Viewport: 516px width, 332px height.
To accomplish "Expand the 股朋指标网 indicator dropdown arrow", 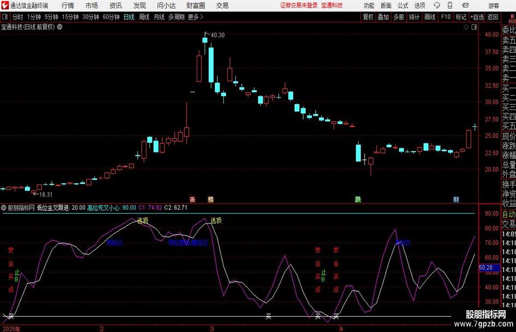I will click(4, 208).
